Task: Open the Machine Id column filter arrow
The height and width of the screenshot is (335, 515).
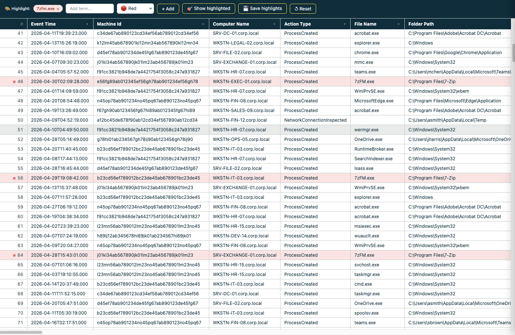Action: [203, 24]
